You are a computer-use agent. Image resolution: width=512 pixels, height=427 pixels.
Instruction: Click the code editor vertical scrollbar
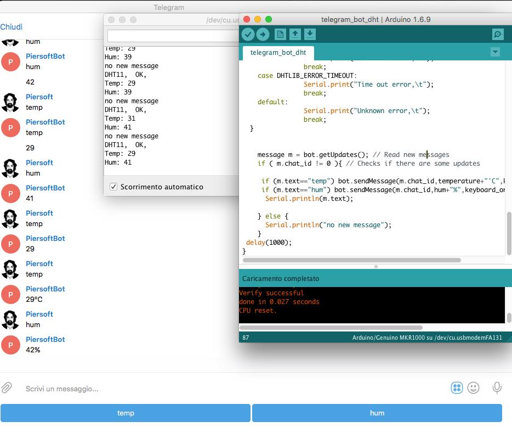click(509, 233)
